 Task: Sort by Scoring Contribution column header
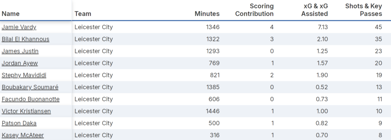pos(254,10)
